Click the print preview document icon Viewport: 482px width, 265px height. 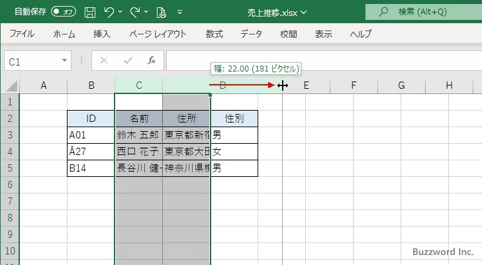point(162,13)
